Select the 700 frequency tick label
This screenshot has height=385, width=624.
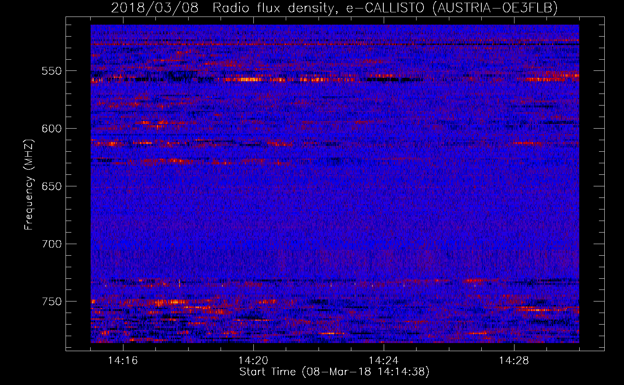[x=52, y=244]
